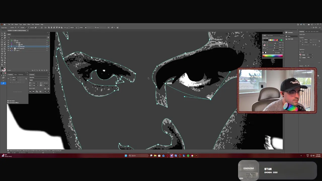Click the constrain proportions link icon in Properties
Image resolution: width=322 pixels, height=181 pixels.
pos(319,41)
